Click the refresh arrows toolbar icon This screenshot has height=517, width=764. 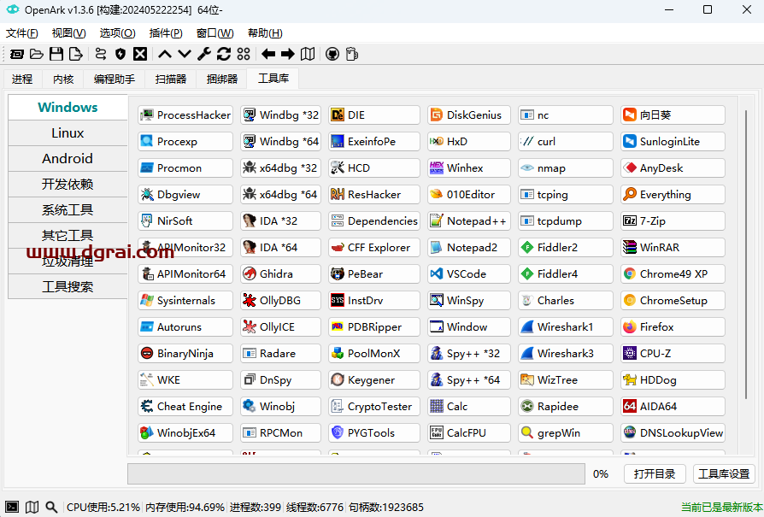224,54
